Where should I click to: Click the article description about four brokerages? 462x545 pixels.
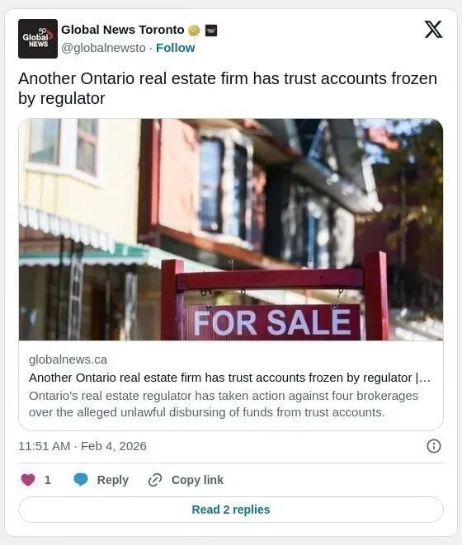pos(224,404)
